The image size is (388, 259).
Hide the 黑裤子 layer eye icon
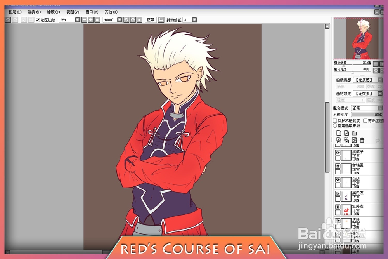click(338, 153)
